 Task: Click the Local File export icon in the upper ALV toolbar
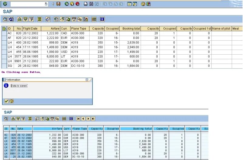point(68,19)
